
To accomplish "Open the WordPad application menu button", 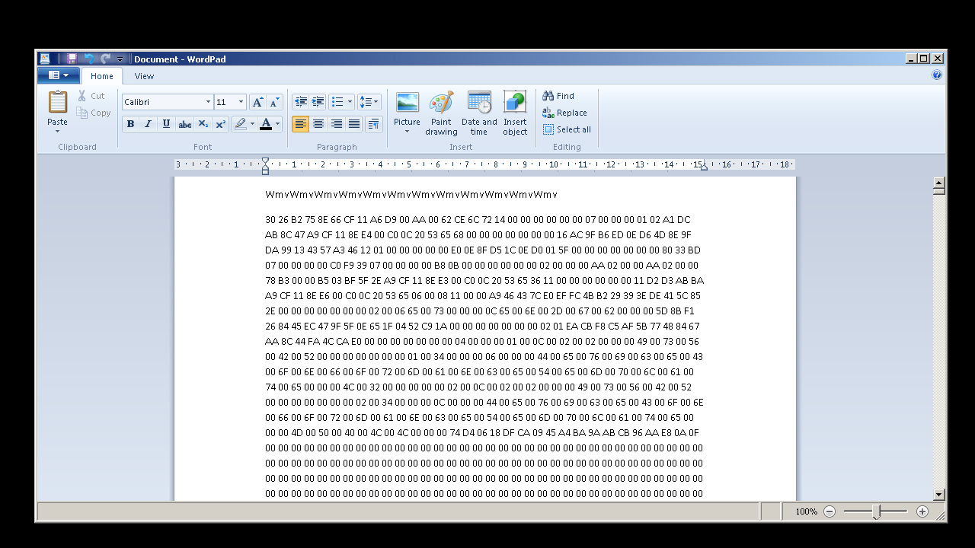I will pos(59,75).
